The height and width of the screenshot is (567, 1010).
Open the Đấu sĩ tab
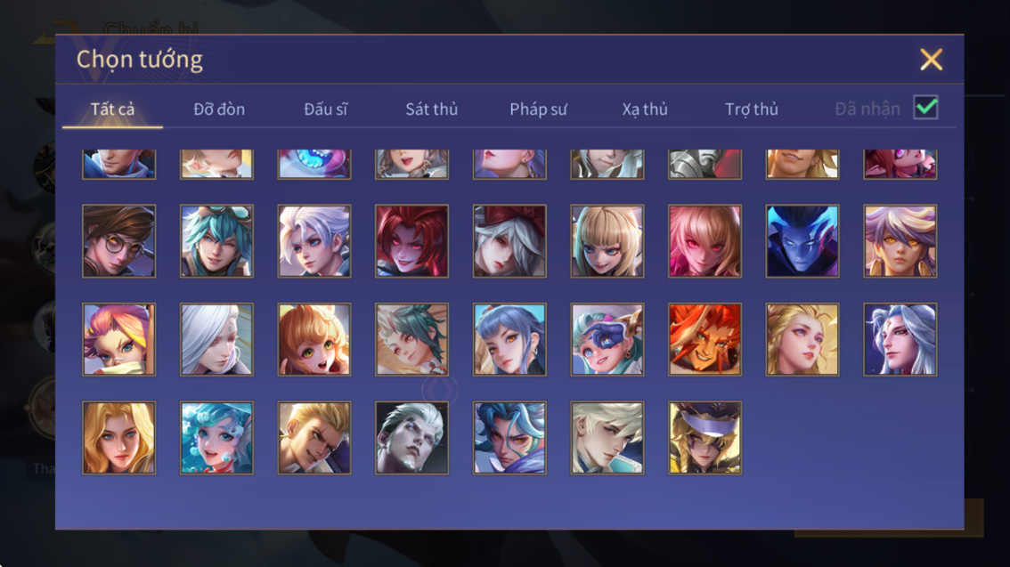pyautogui.click(x=325, y=109)
